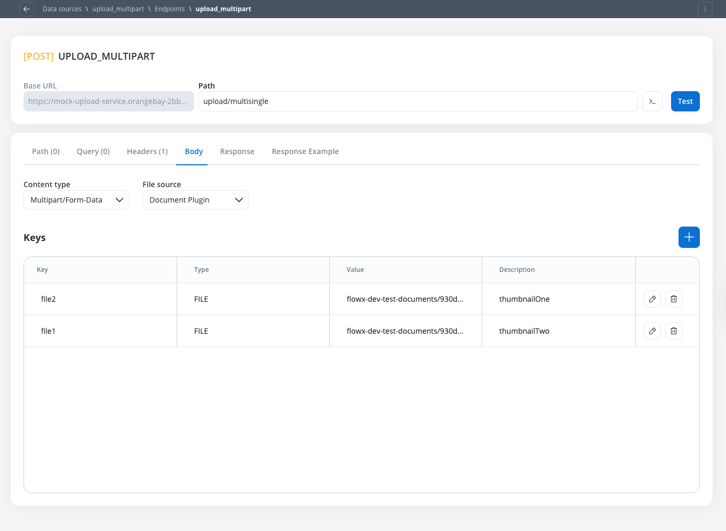726x531 pixels.
Task: Add a new key with plus button
Action: tap(689, 237)
